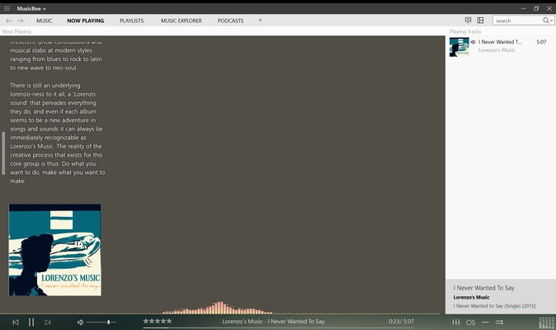The image size is (556, 330).
Task: Open the notification panel icon by search
Action: coord(468,20)
